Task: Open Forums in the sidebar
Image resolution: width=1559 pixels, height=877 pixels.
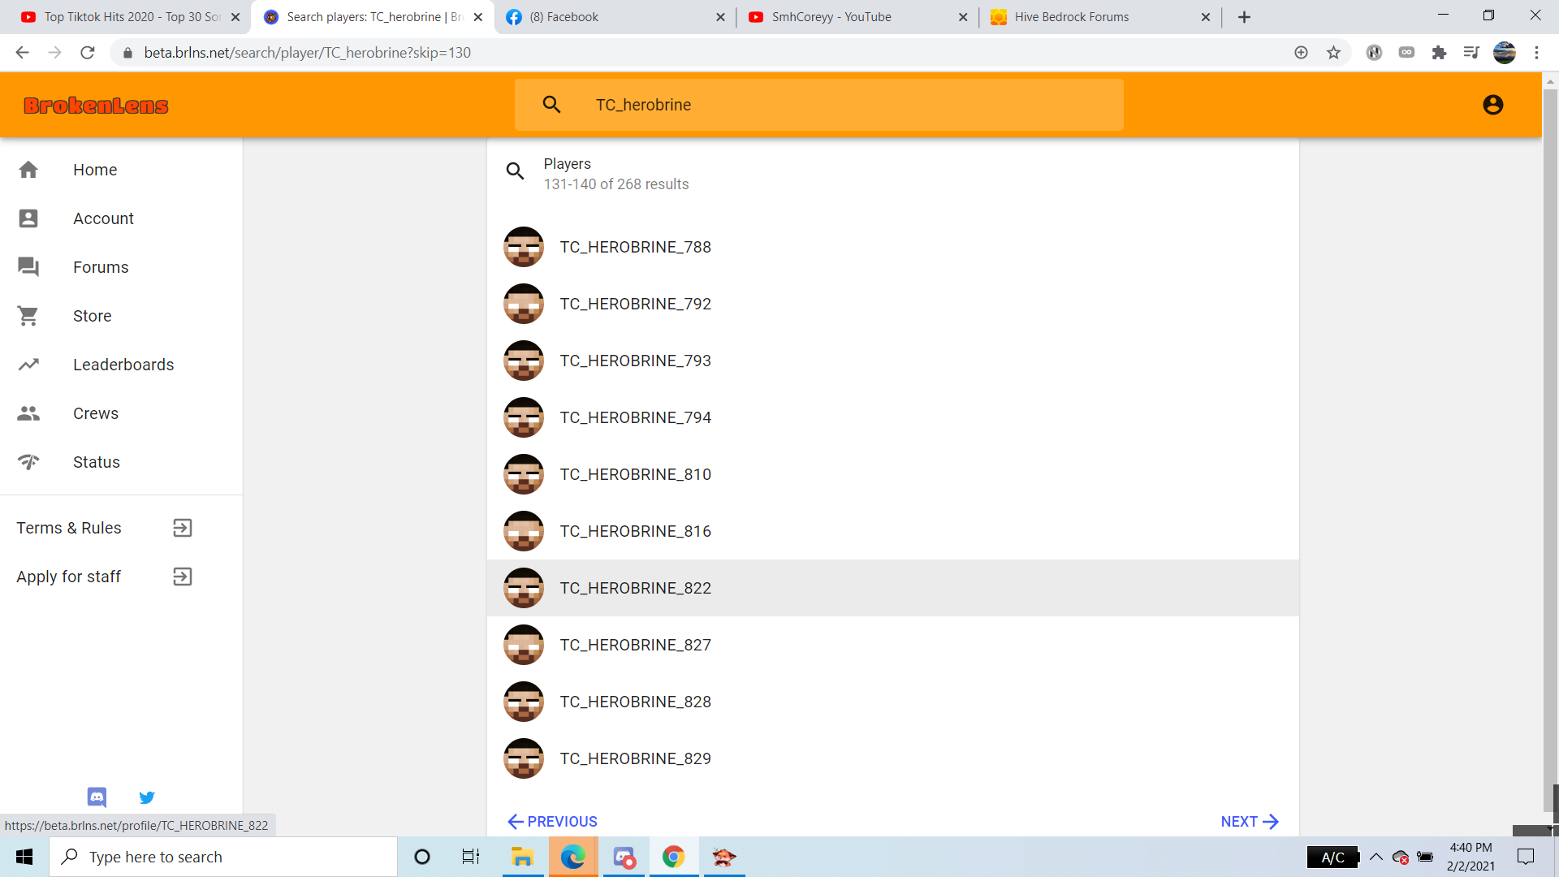Action: click(121, 267)
